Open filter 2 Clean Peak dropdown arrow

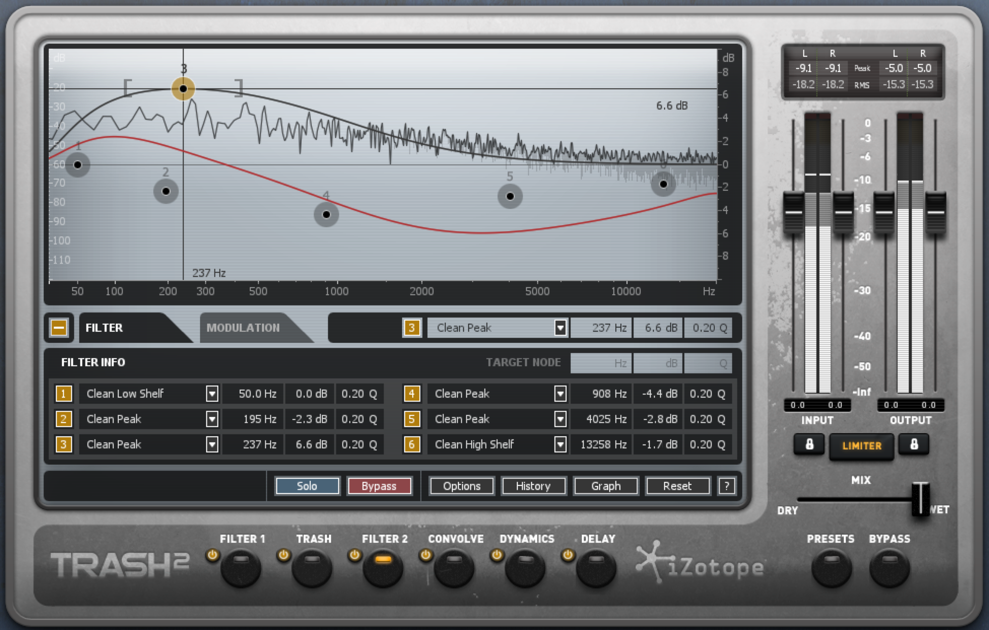(212, 419)
